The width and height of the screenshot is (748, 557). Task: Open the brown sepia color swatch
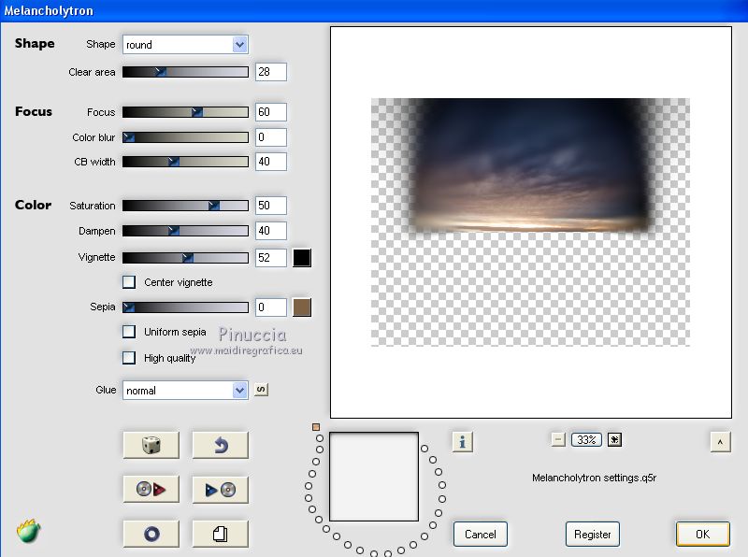[302, 307]
